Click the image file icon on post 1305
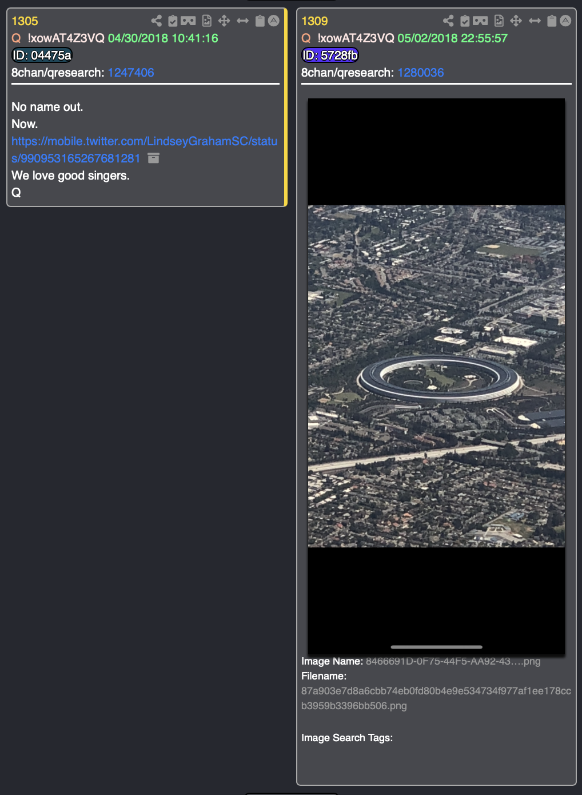 point(207,21)
